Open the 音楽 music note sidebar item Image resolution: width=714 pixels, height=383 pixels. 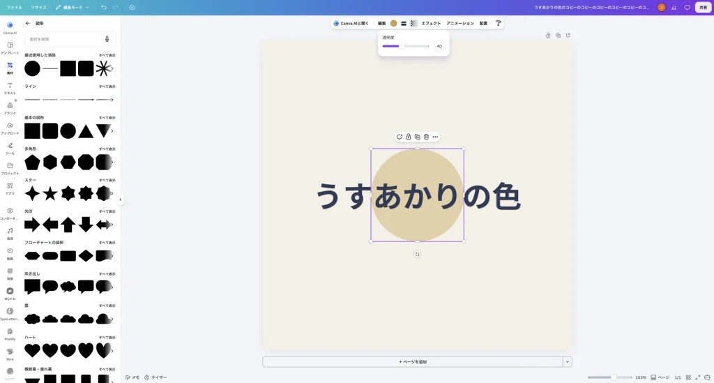click(10, 233)
